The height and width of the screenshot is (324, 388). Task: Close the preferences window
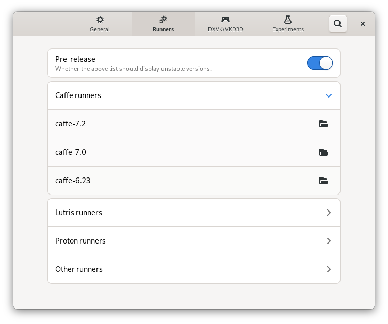(363, 23)
